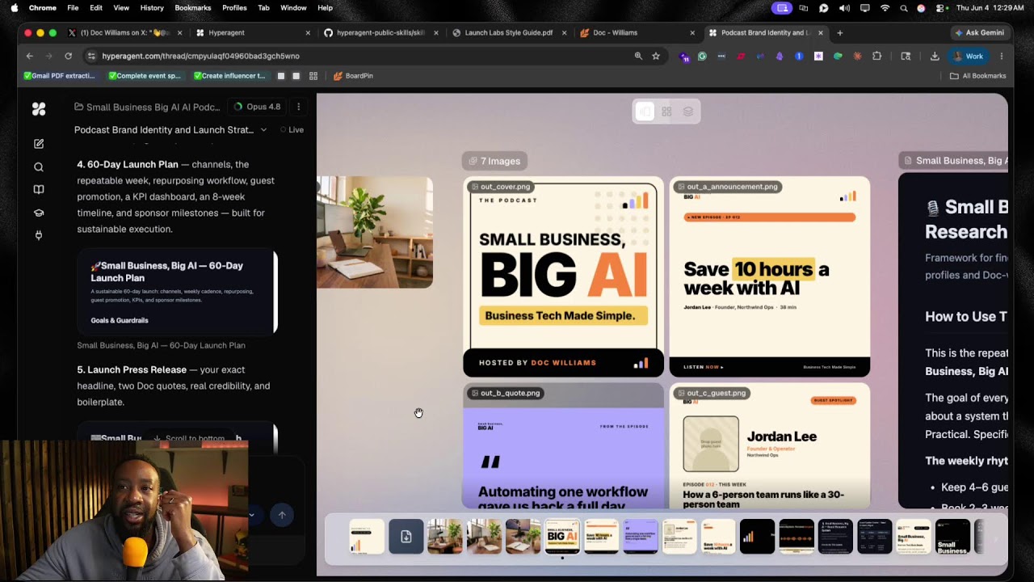The height and width of the screenshot is (582, 1034).
Task: Reload the page
Action: point(68,56)
